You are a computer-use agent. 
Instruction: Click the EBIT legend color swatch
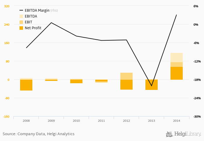(21, 22)
